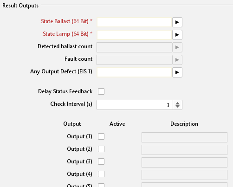Viewport: 233px width, 187px height.
Task: Click arrow button beside Fault count field
Action: (177, 60)
